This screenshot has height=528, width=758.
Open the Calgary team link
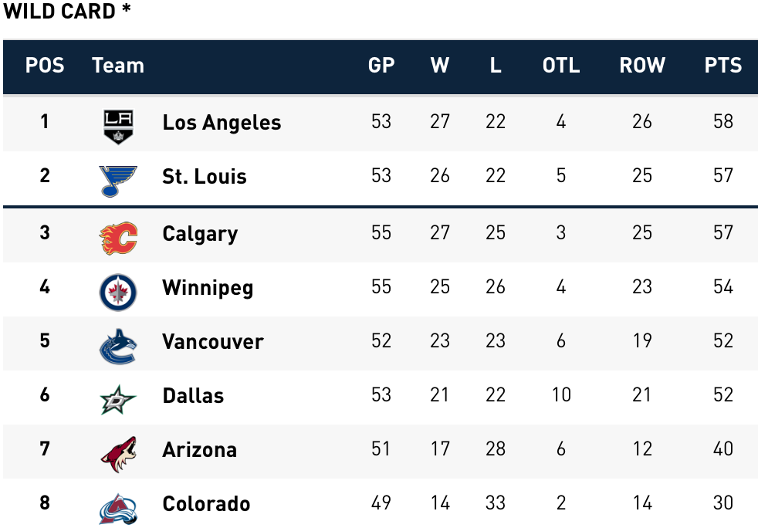click(x=200, y=234)
